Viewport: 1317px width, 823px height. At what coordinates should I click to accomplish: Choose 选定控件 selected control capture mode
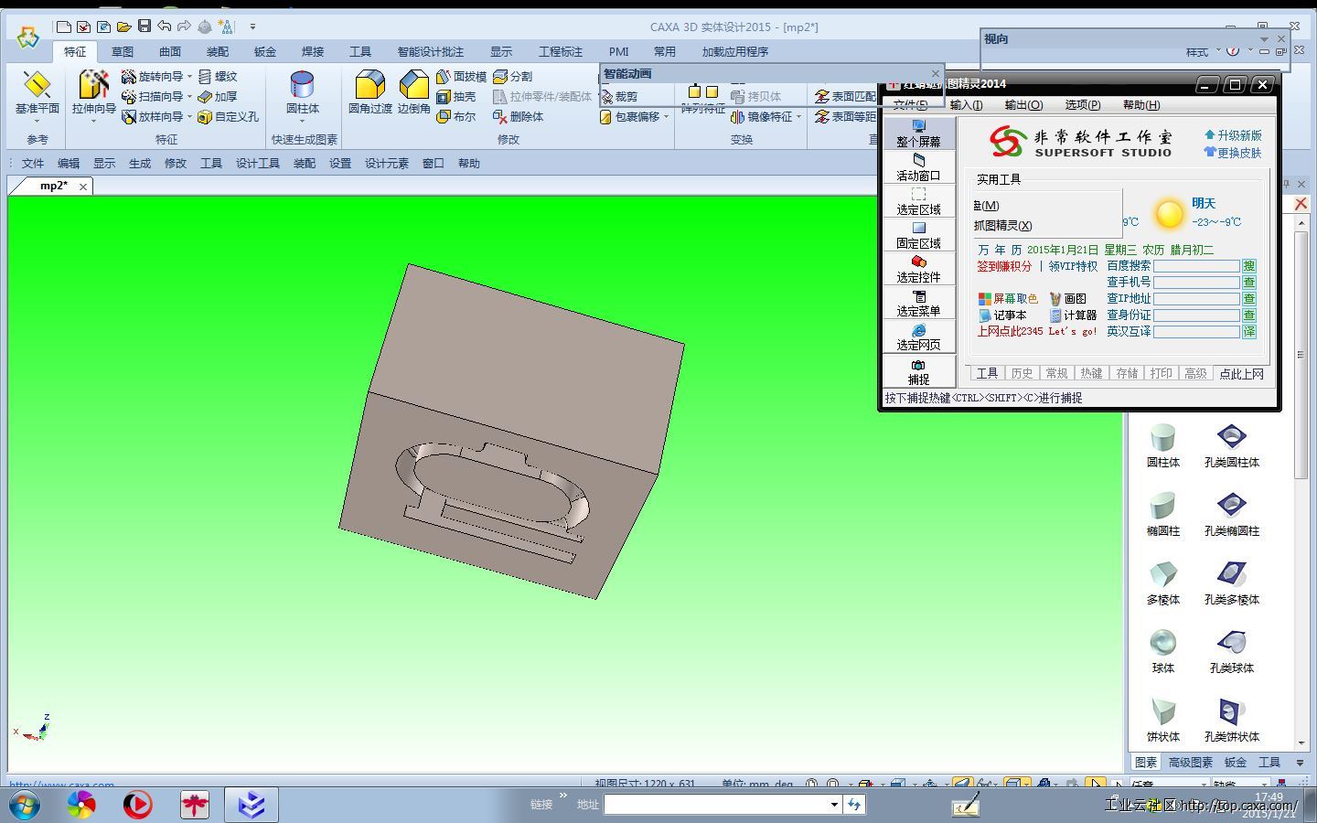tap(918, 269)
